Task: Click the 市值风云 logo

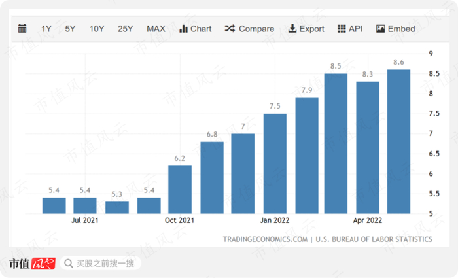Action: point(32,264)
